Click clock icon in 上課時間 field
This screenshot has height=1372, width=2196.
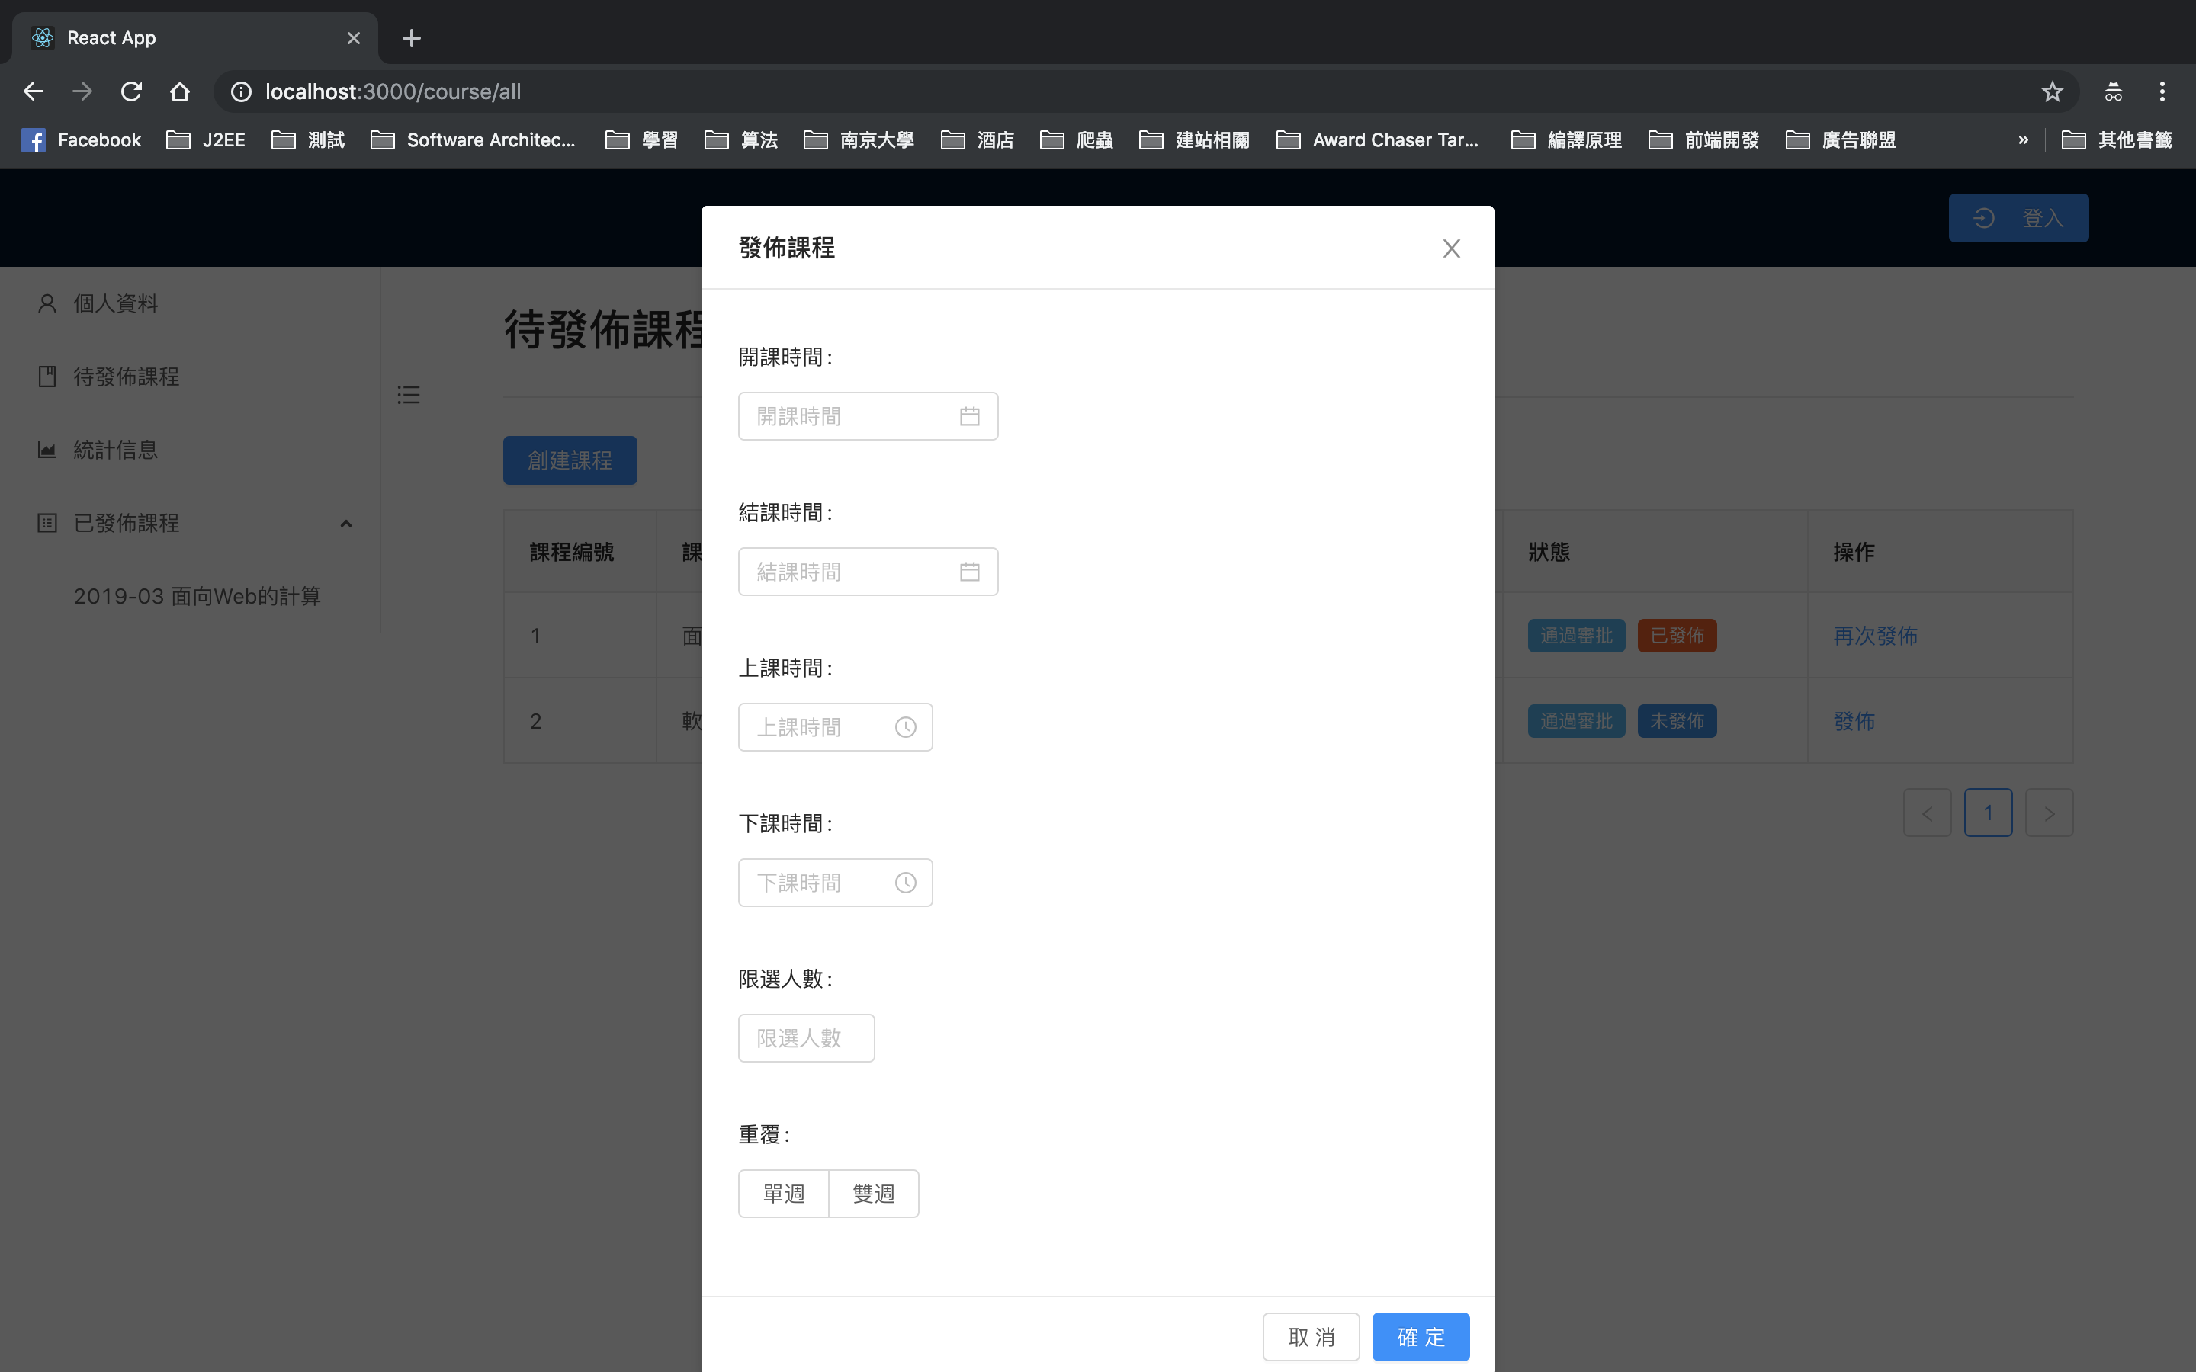tap(905, 727)
